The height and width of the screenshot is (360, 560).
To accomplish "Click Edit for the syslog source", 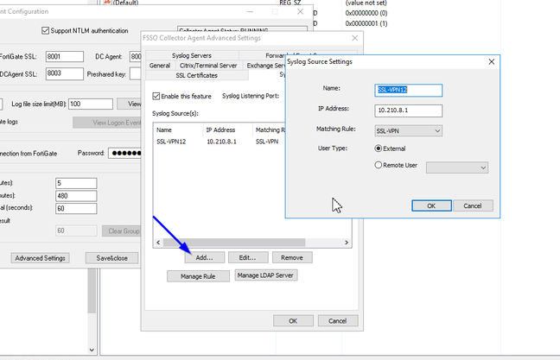I will click(x=248, y=257).
